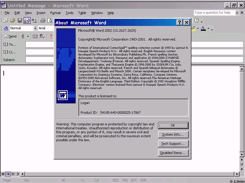This screenshot has width=245, height=183.
Task: Click the To... address book button
Action: 10,45
